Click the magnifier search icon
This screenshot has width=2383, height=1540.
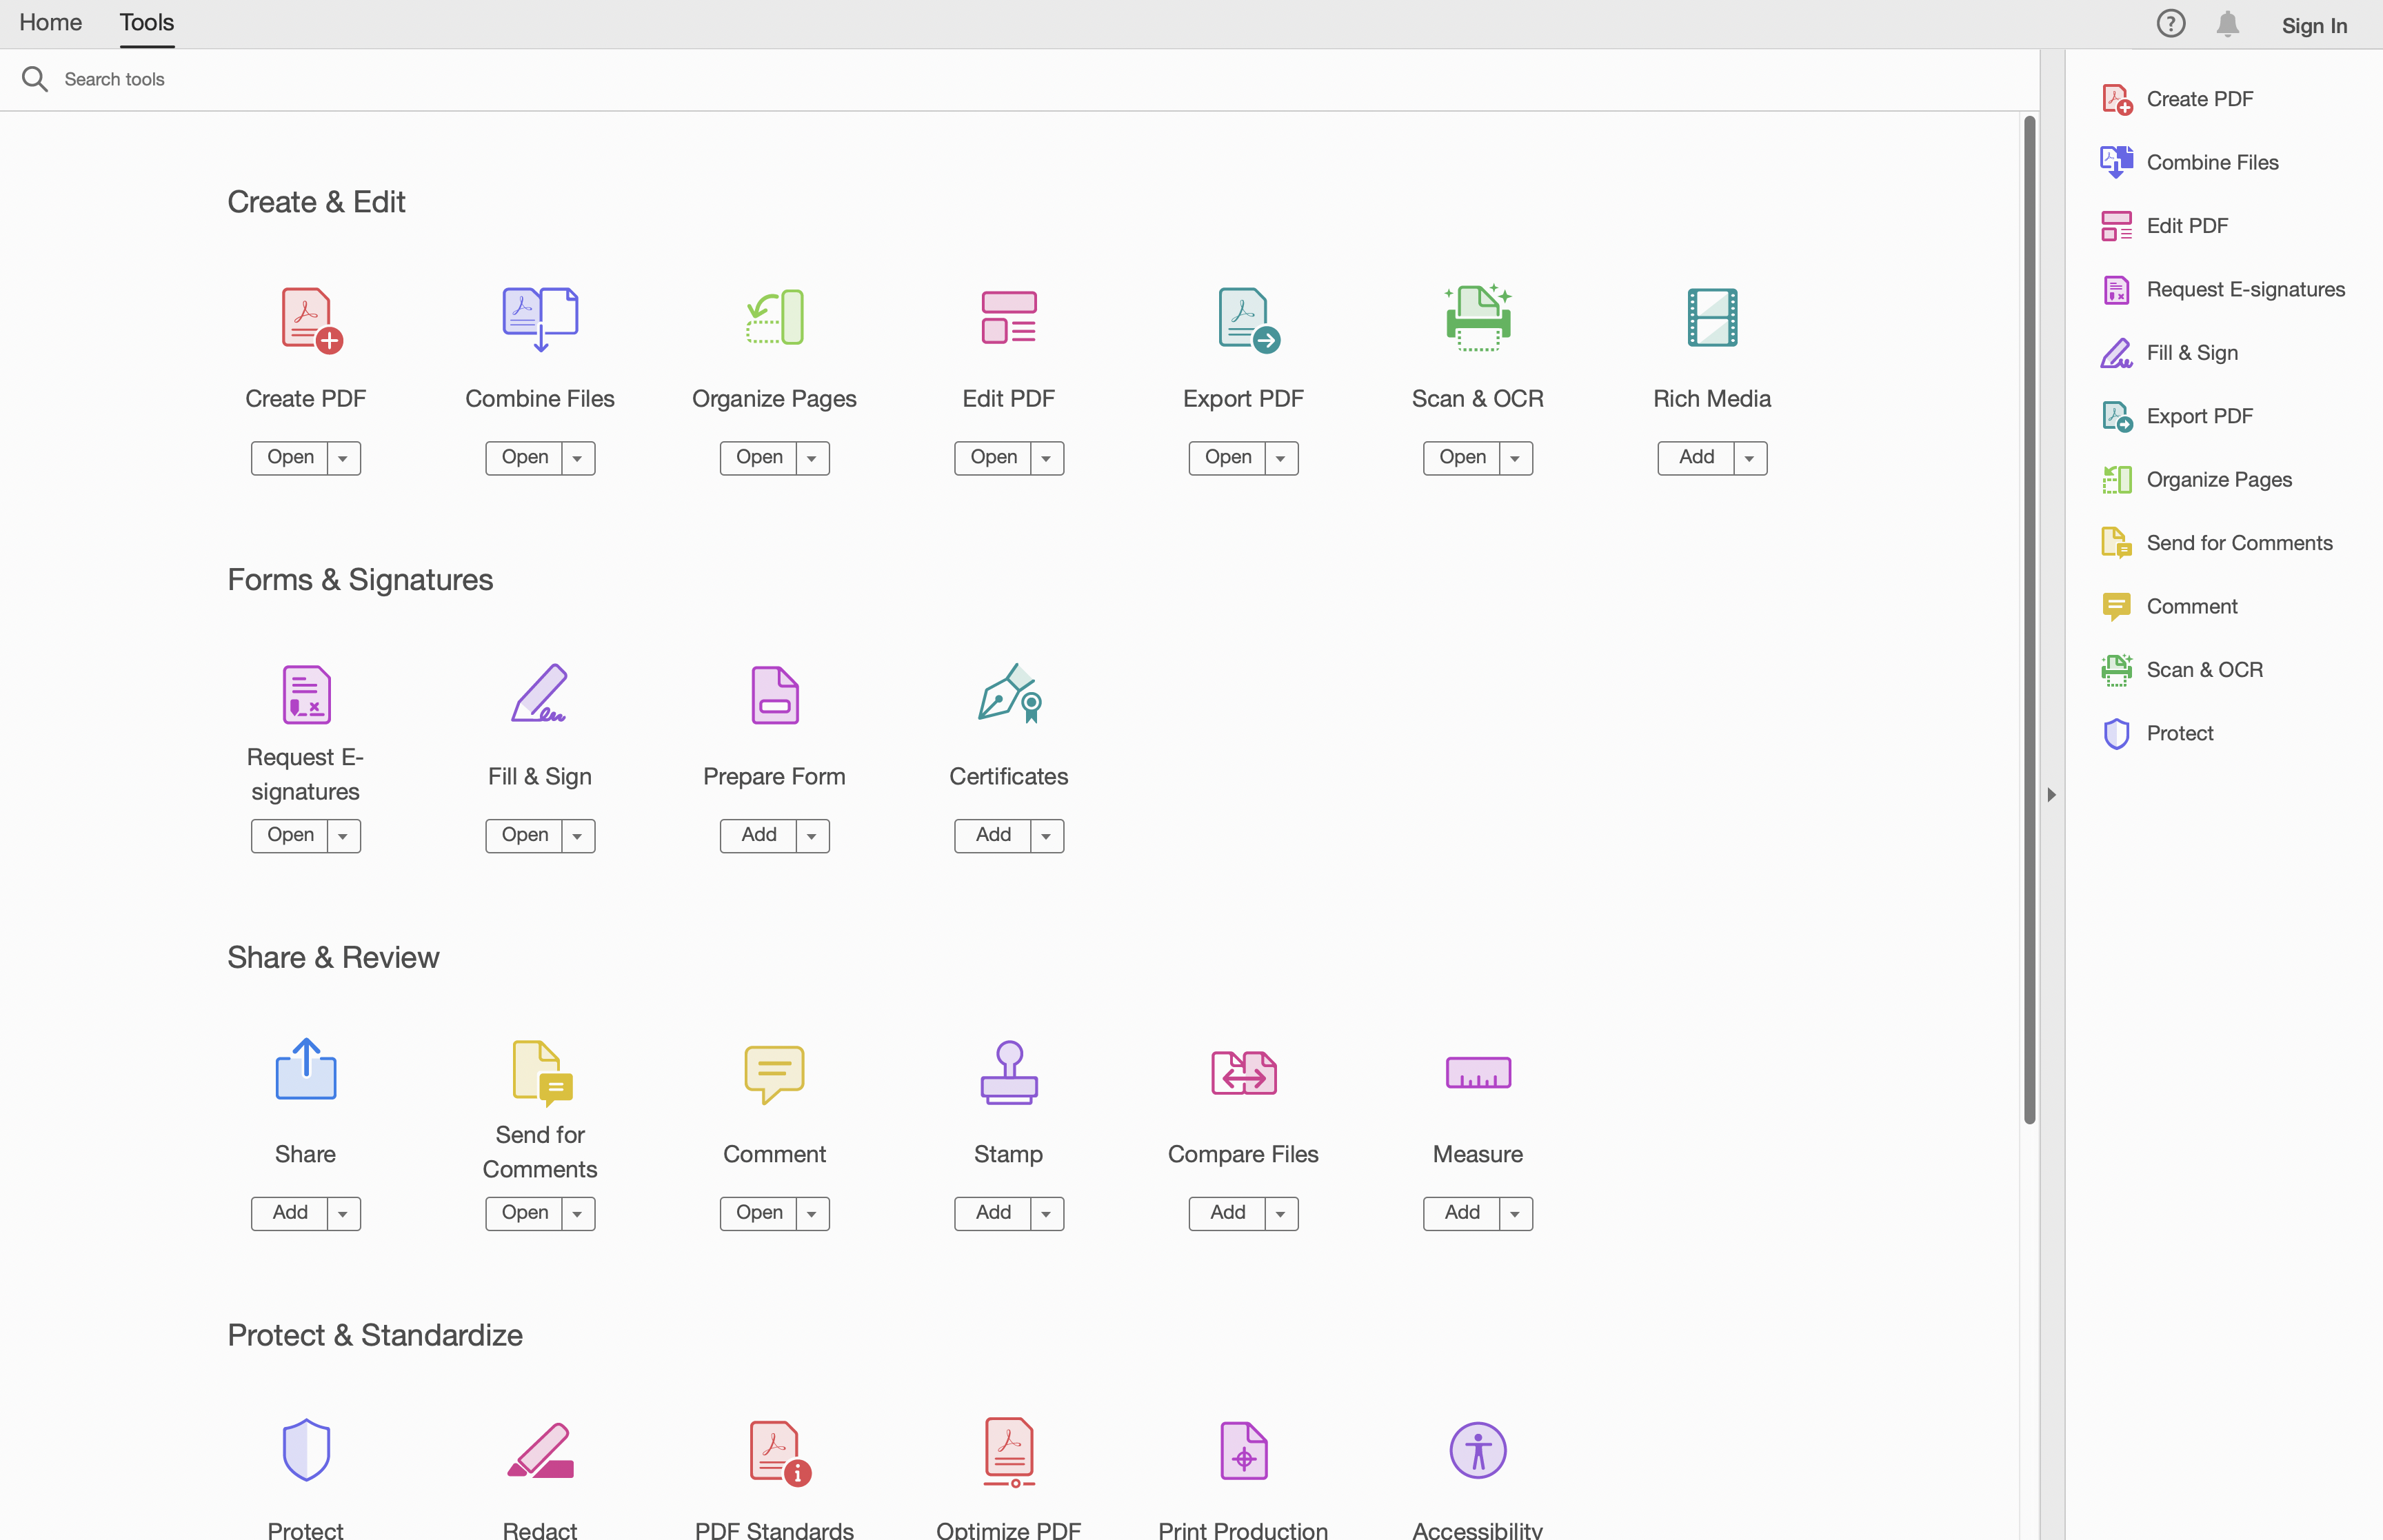(35, 79)
